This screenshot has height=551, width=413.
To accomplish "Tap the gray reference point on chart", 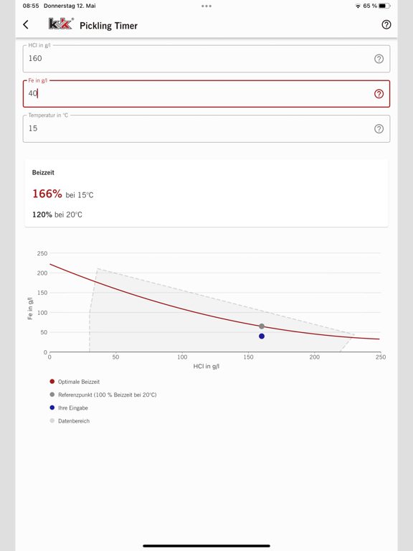I will pyautogui.click(x=262, y=326).
